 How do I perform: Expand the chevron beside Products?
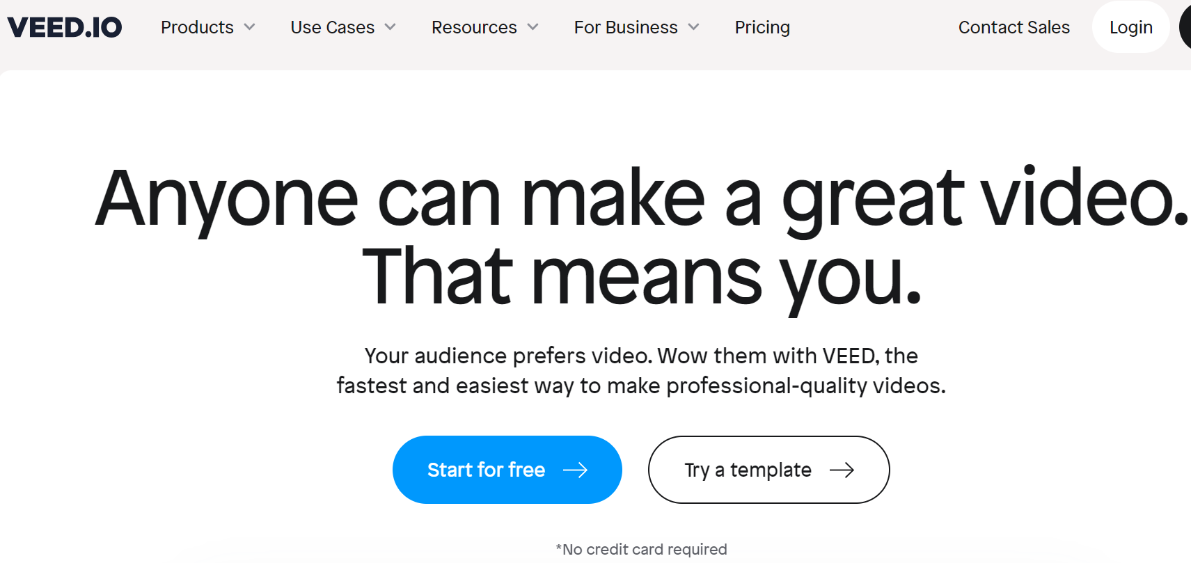[x=250, y=27]
